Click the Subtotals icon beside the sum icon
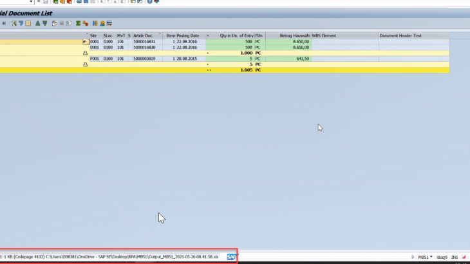The height and width of the screenshot is (264, 470). (x=85, y=23)
